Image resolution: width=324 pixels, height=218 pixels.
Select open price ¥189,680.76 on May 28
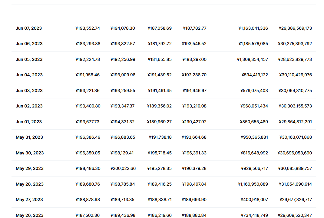click(x=88, y=184)
